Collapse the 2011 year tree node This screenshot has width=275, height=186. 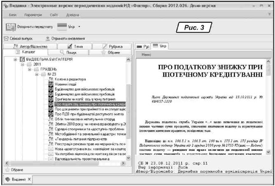[23, 65]
